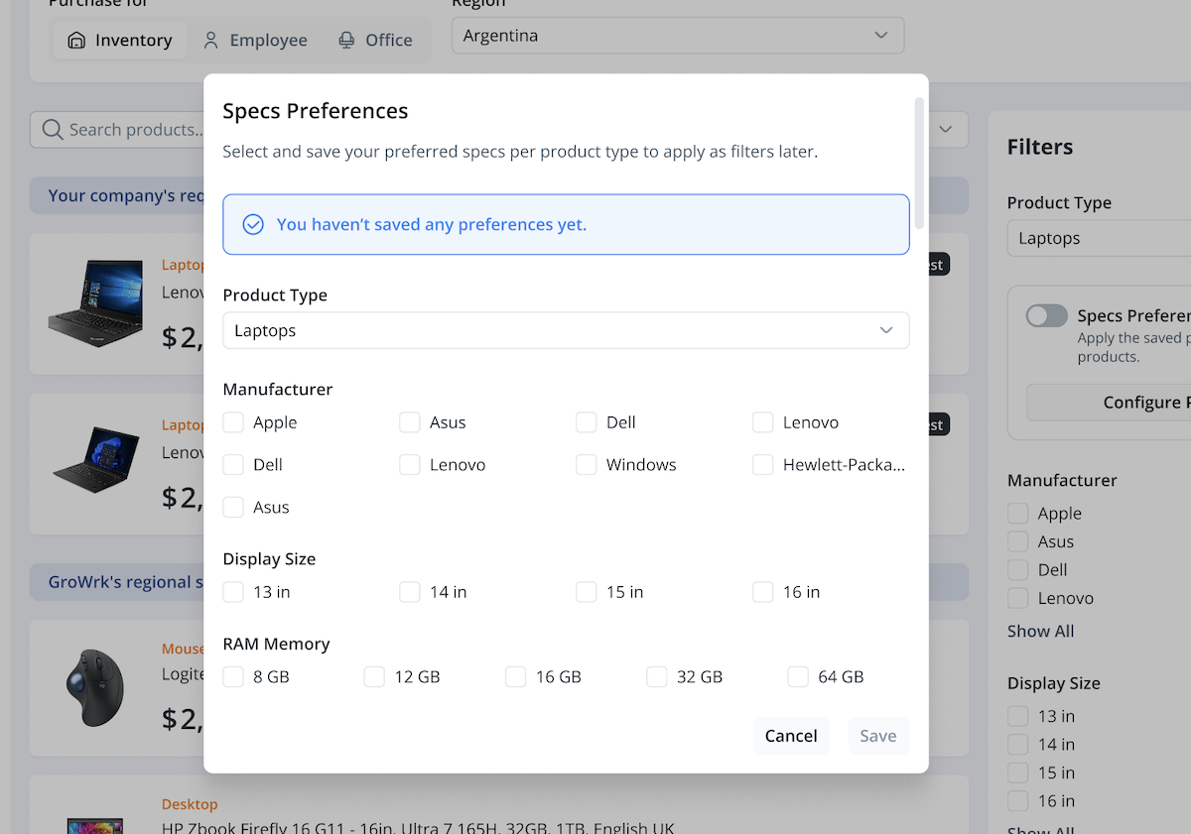This screenshot has width=1191, height=834.
Task: Switch to the Office tab
Action: (x=375, y=41)
